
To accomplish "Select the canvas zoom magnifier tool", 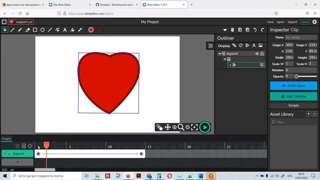I will 181,127.
